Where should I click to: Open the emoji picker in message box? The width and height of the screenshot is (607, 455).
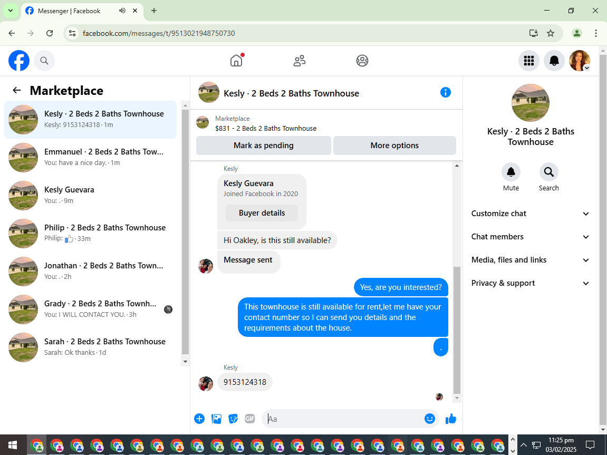pyautogui.click(x=430, y=419)
